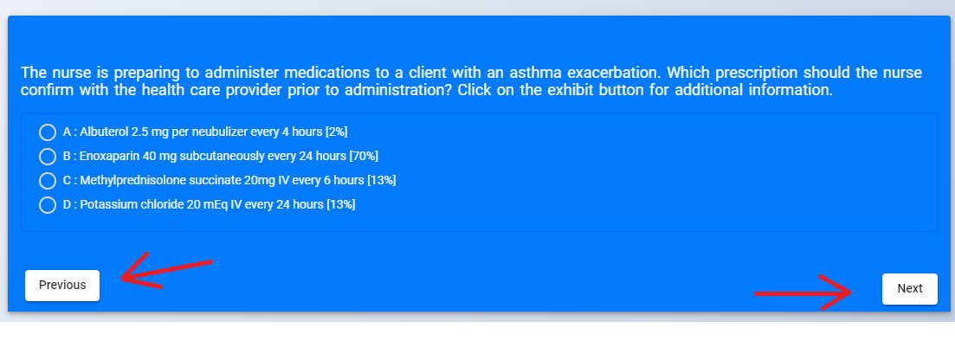Click the [2%] statistic beside Albuterol
Viewport: 955px width, 341px height.
click(x=336, y=132)
